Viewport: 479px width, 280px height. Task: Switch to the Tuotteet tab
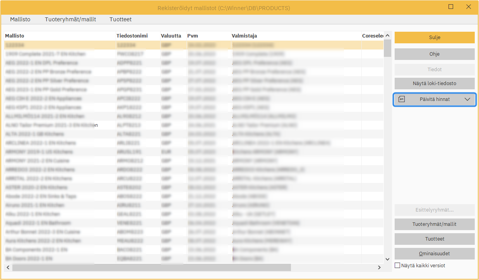[x=120, y=19]
